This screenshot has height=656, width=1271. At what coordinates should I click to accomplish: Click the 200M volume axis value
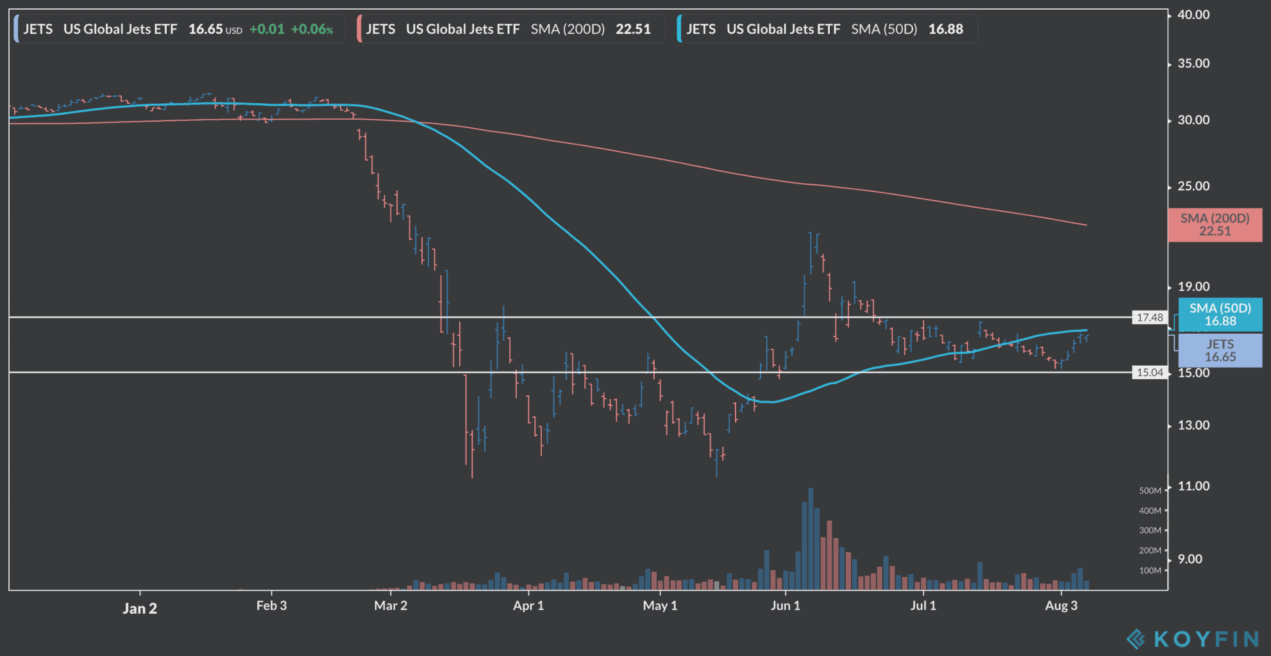tap(1150, 550)
